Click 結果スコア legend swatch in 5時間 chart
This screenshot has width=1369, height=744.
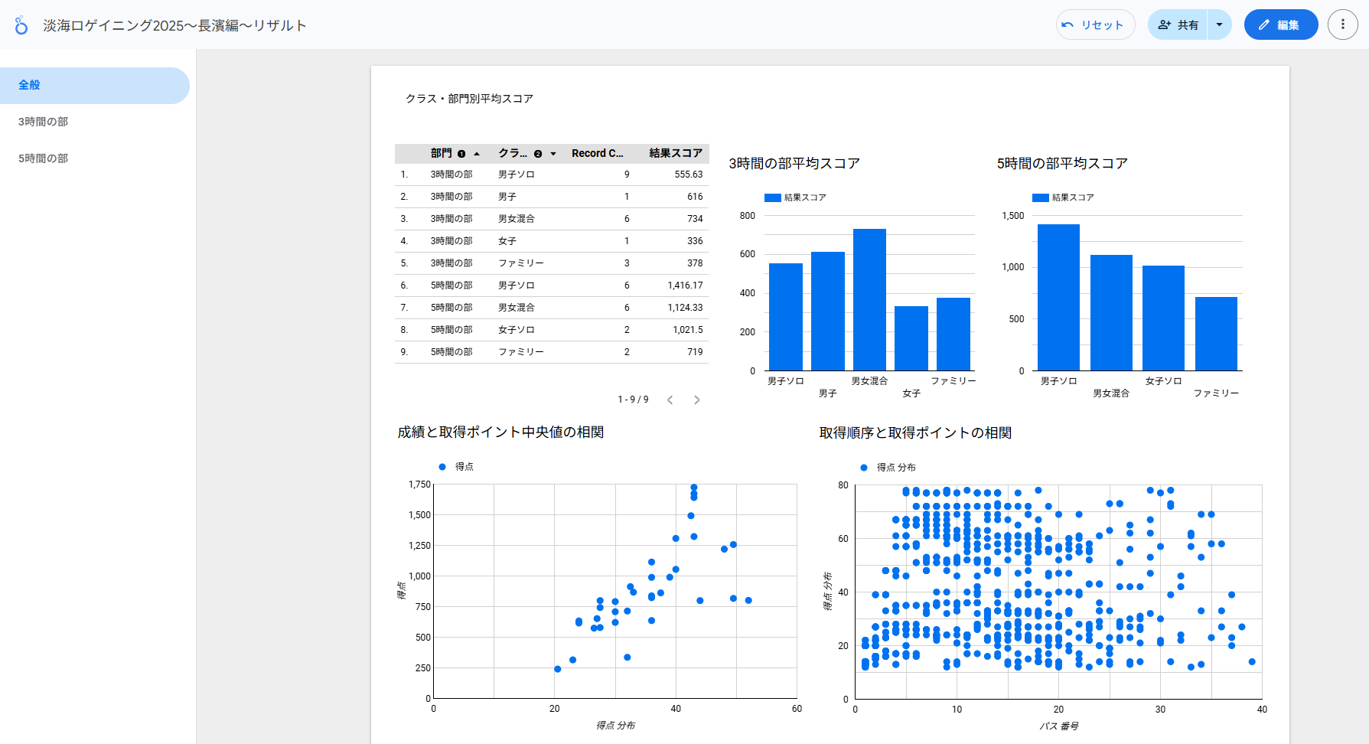click(x=1040, y=197)
